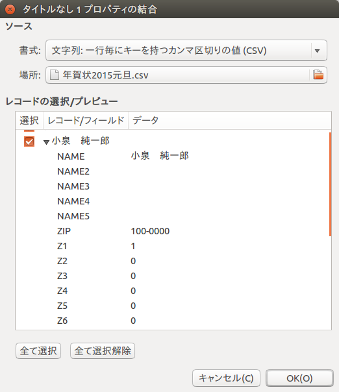Viewport: 339px width, 392px height.
Task: Click the データ column header
Action: pyautogui.click(x=230, y=121)
